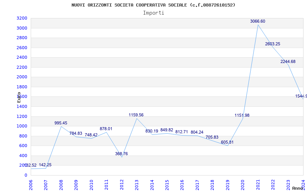307x192 pixels.
Task: Click the 1151.98 data label
Action: click(242, 116)
